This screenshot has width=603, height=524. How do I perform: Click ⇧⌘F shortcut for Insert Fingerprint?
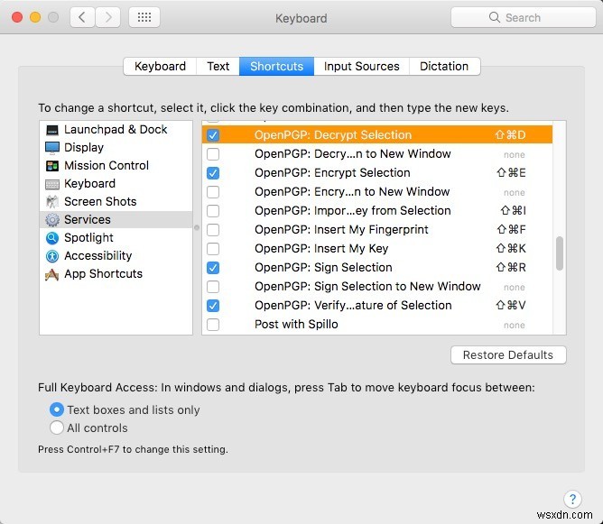511,230
